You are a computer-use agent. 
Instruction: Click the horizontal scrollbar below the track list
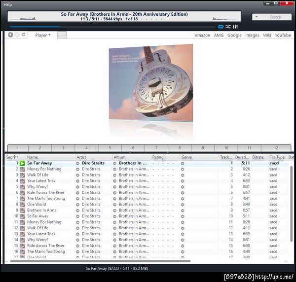(x=100, y=261)
